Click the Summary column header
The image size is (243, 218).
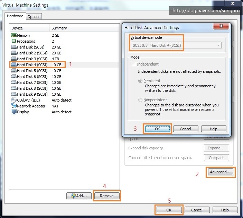pos(59,28)
